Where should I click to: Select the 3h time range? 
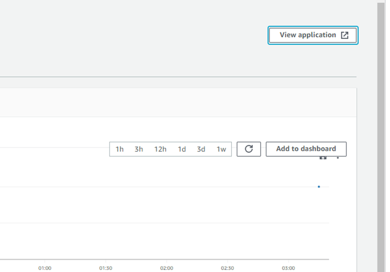(x=139, y=149)
